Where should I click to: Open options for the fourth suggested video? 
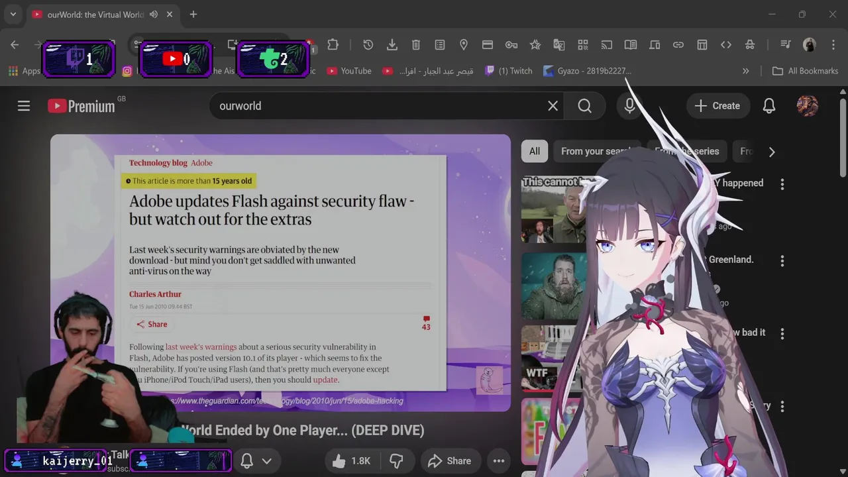tap(782, 407)
